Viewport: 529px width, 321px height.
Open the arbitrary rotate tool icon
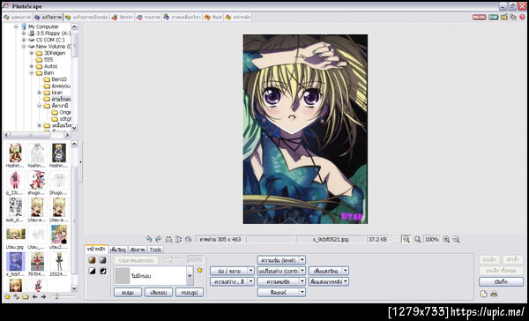pyautogui.click(x=189, y=239)
